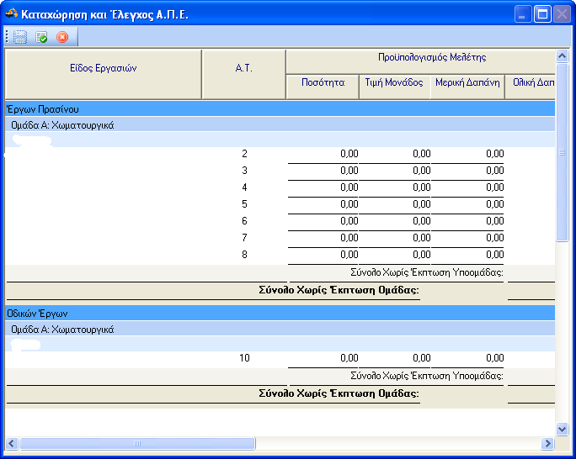
Task: Open the title bar application icon menu
Action: (12, 14)
